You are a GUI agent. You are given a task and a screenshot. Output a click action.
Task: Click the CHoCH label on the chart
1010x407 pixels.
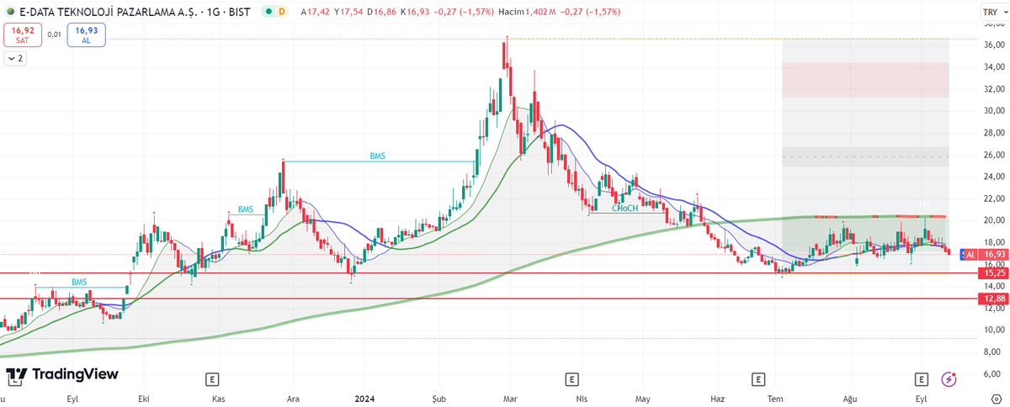point(625,208)
